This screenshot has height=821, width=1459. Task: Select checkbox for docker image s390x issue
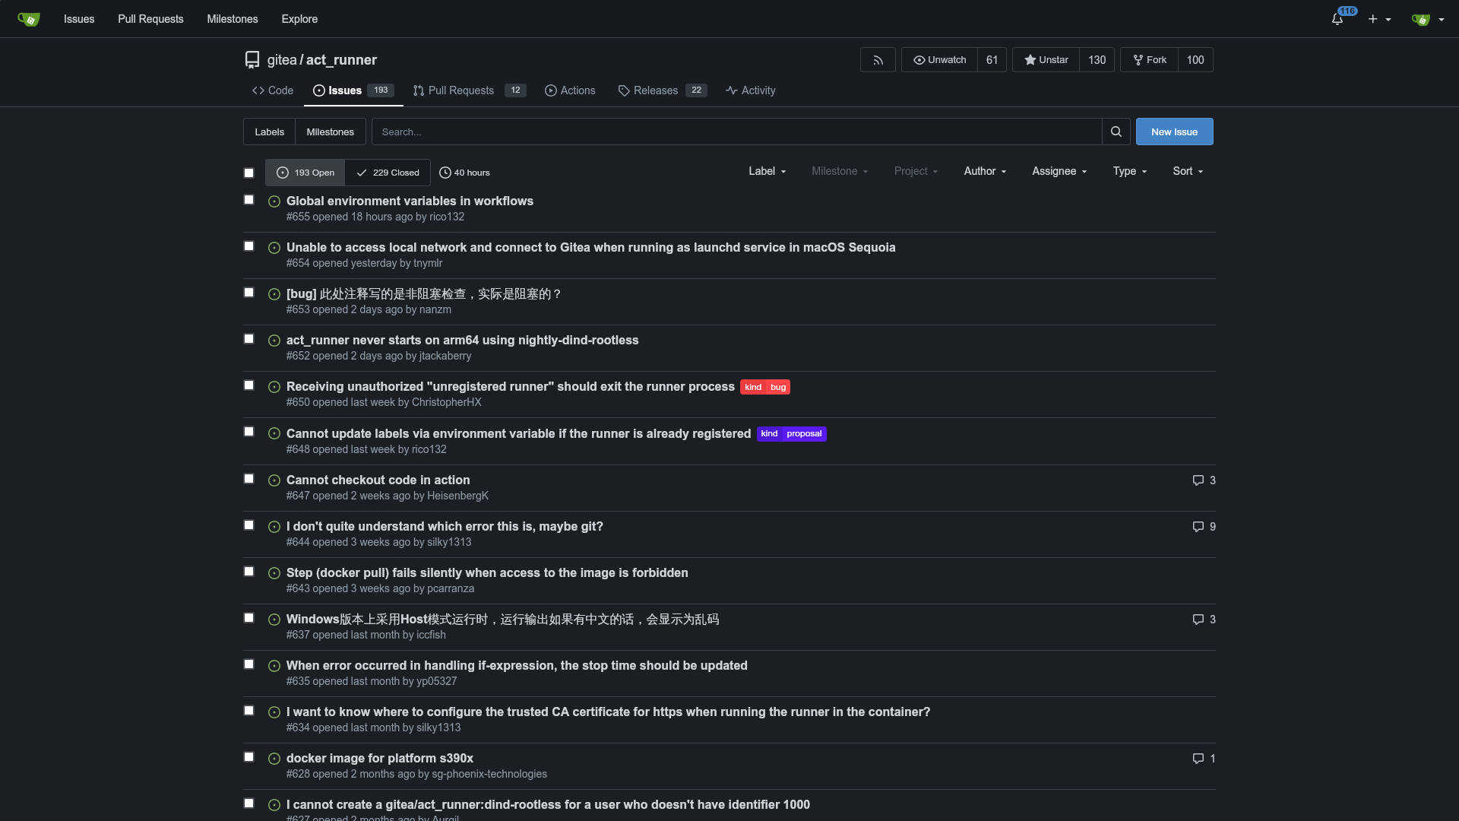[248, 757]
